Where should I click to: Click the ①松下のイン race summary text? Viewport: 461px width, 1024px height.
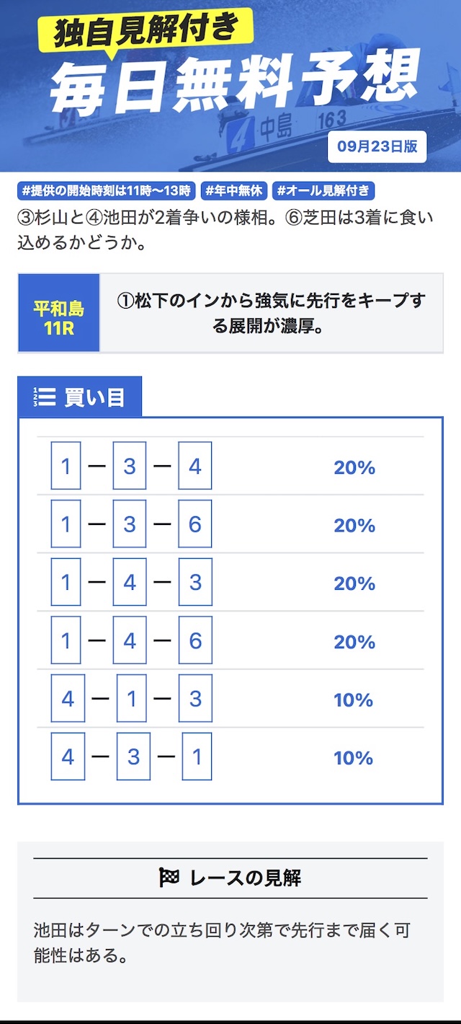[271, 313]
